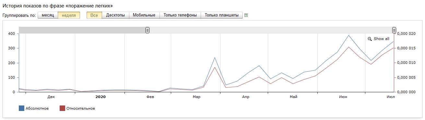Image resolution: width=425 pixels, height=120 pixels.
Task: Click the red Относительное legend square
Action: pyautogui.click(x=63, y=108)
